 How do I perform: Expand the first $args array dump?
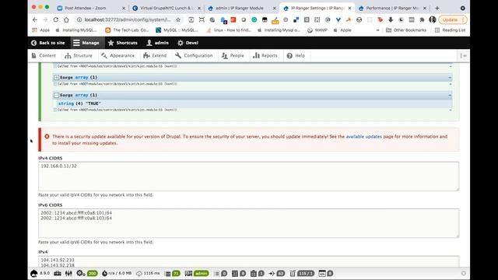point(57,77)
